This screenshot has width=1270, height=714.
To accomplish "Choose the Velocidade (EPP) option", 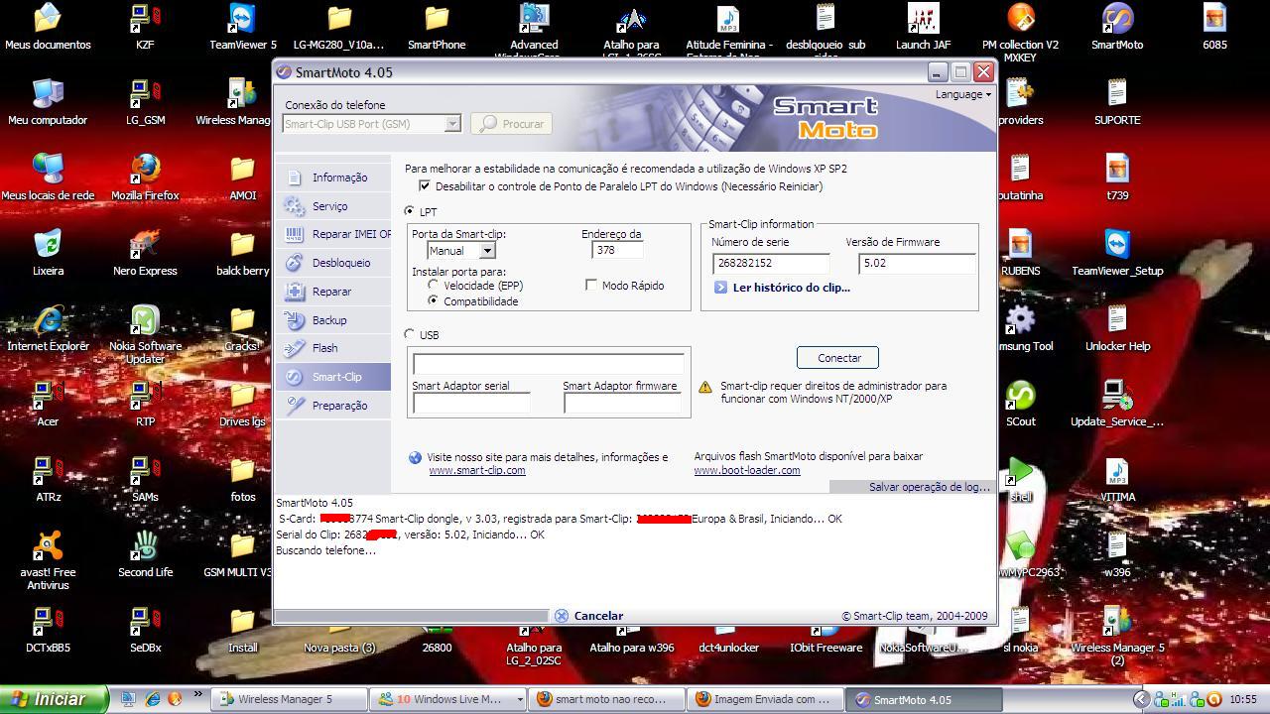I will (x=434, y=286).
